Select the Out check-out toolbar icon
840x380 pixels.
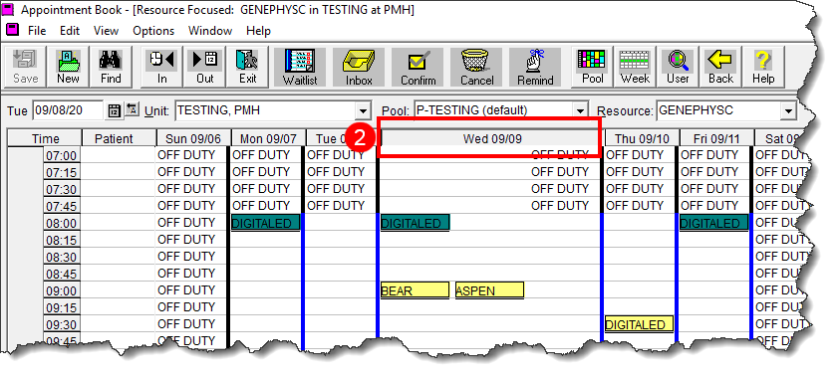click(x=204, y=67)
